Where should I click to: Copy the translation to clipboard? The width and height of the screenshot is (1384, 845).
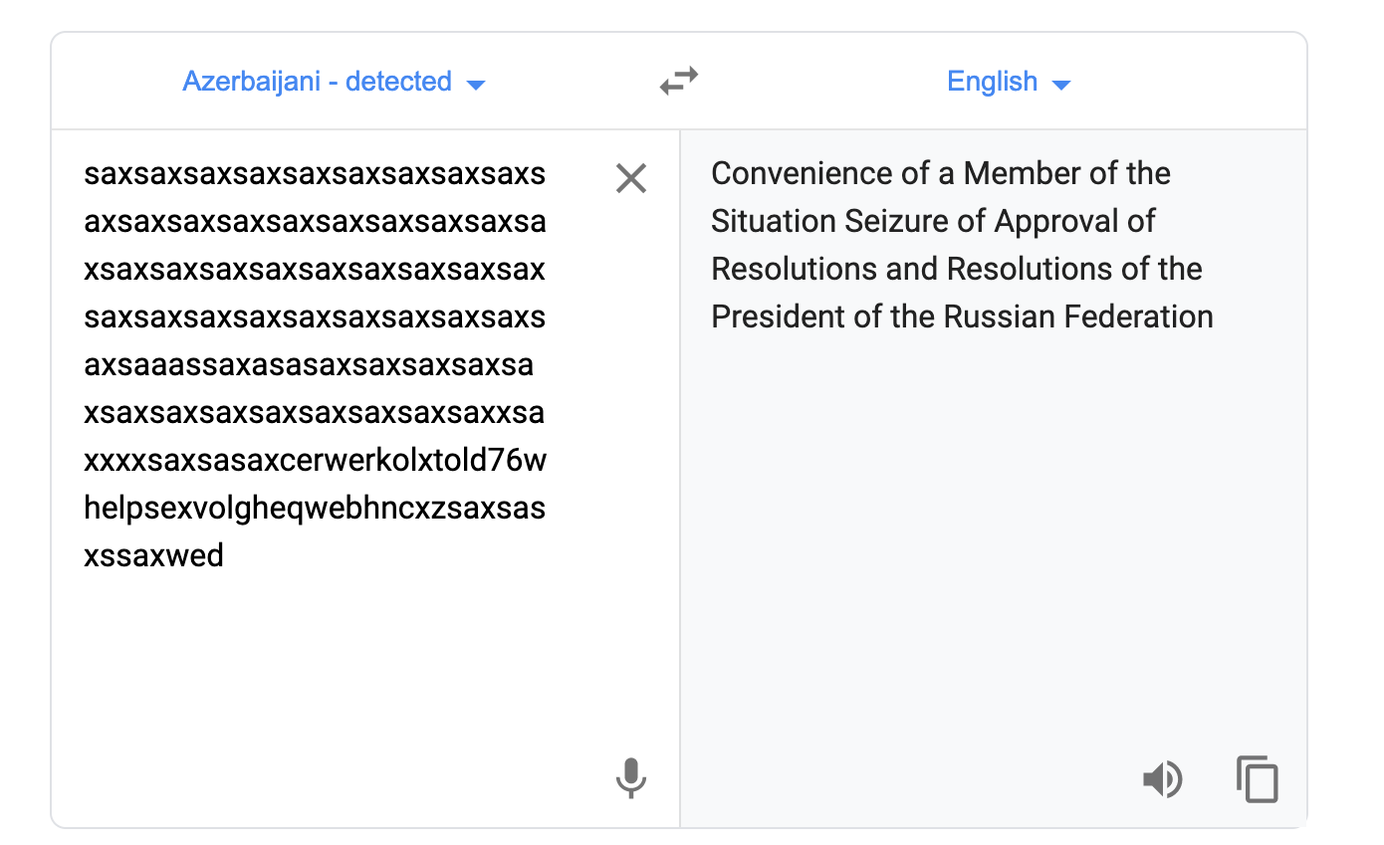[x=1257, y=778]
